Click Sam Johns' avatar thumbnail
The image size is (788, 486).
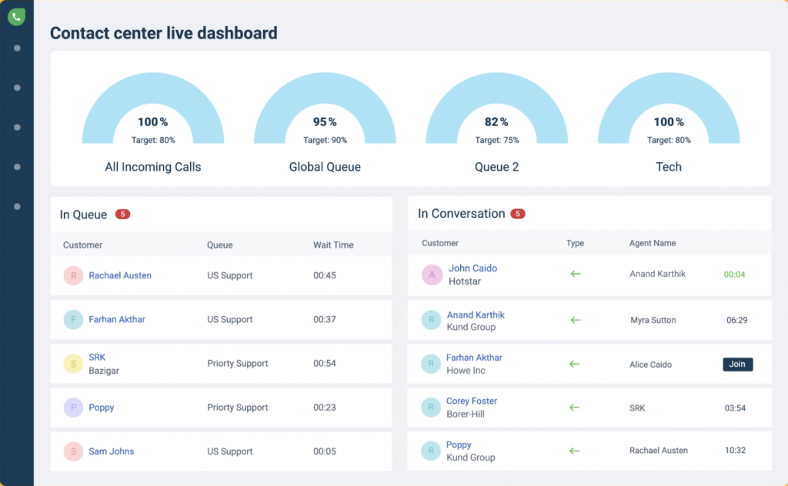coord(73,451)
